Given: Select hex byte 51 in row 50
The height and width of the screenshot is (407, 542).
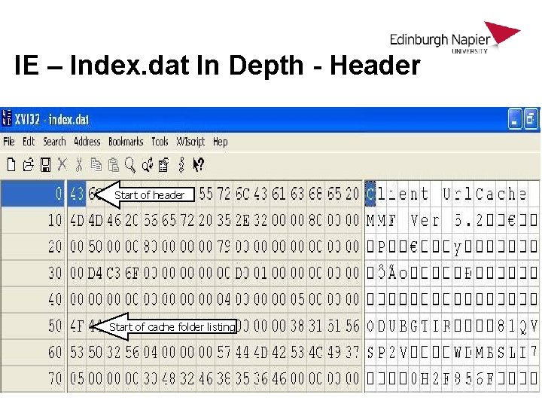Looking at the screenshot, I should coord(334,326).
